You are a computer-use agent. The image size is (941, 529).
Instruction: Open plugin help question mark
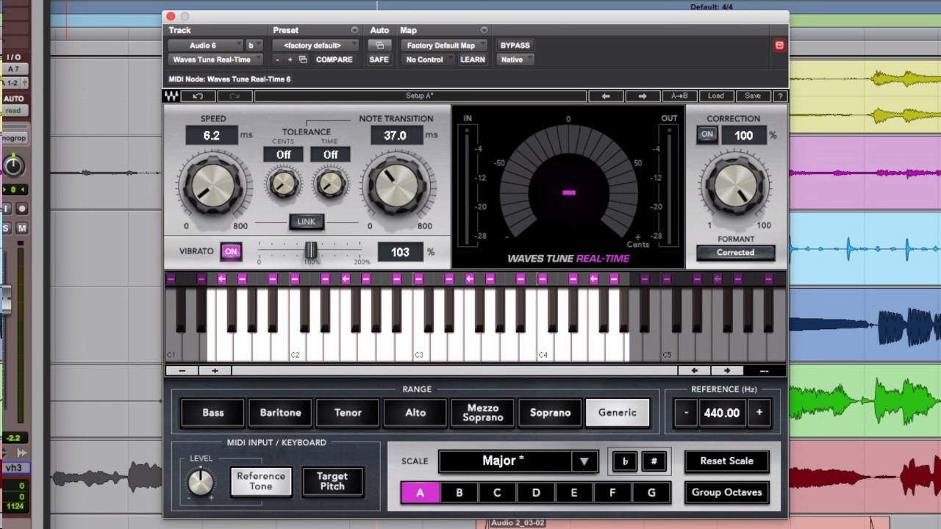pyautogui.click(x=781, y=96)
